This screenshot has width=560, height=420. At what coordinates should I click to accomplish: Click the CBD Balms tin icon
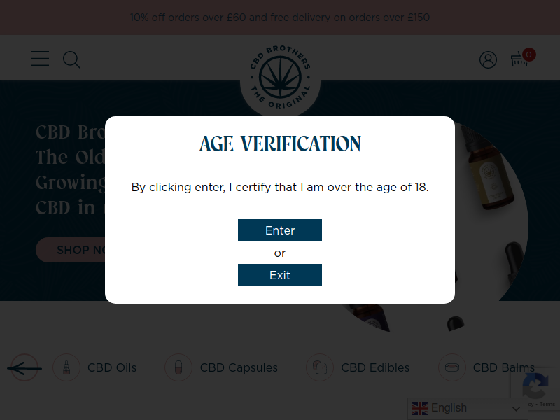(451, 367)
